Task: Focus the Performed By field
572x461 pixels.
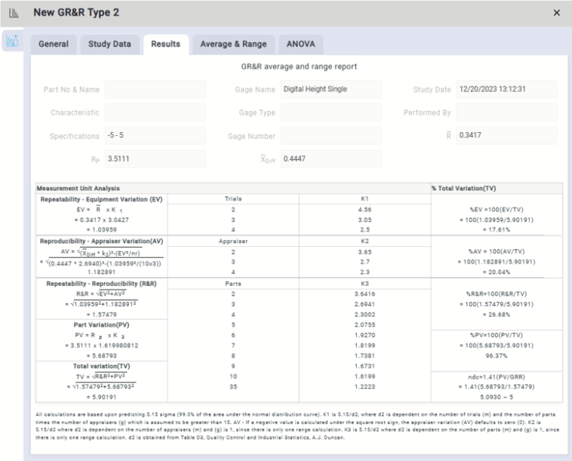Action: (x=506, y=112)
